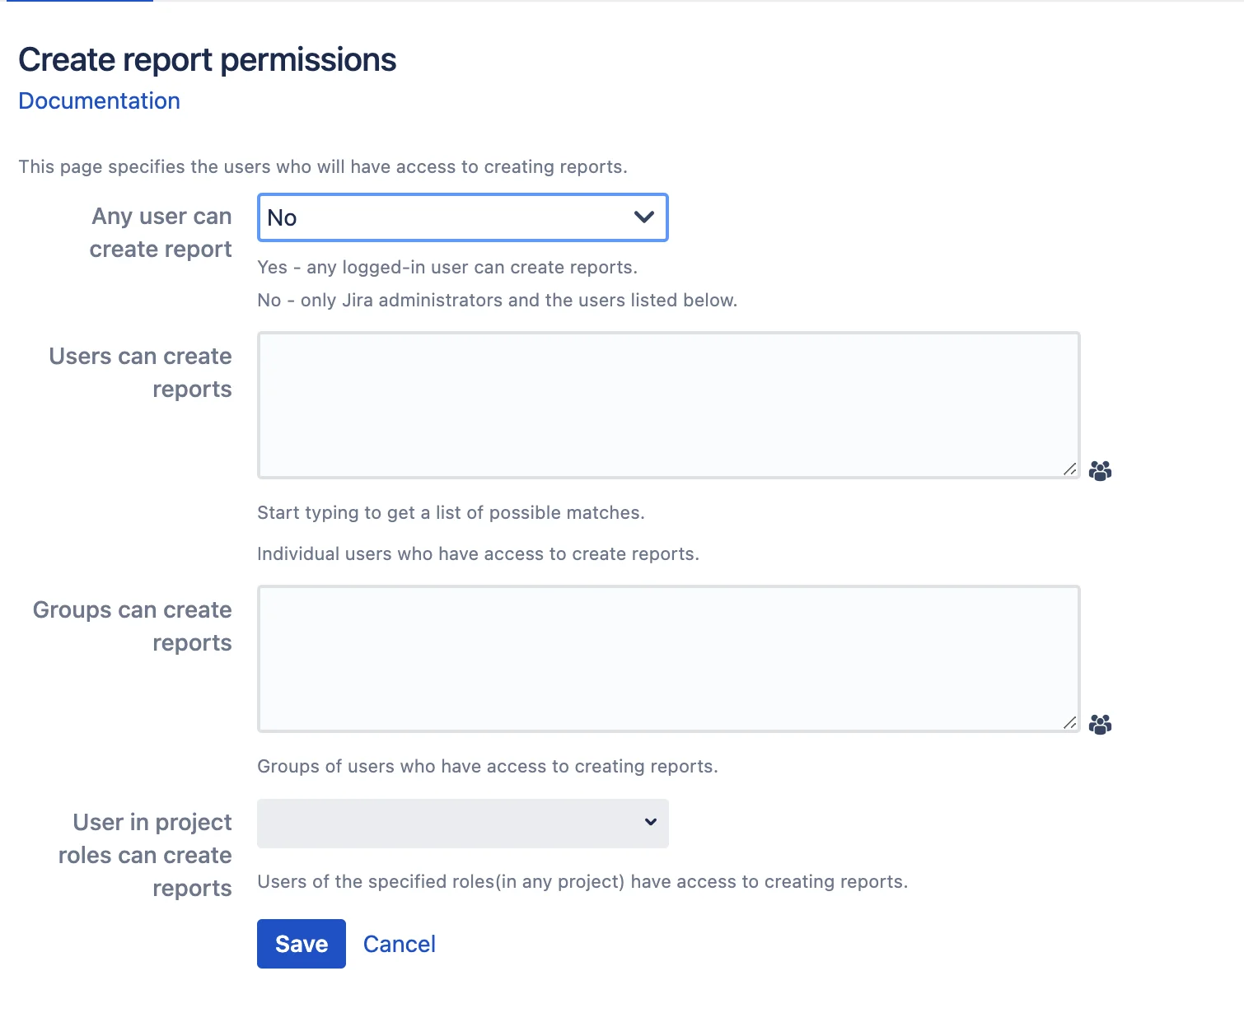Click the 'Yes - any logged-in user' help text

(x=447, y=267)
